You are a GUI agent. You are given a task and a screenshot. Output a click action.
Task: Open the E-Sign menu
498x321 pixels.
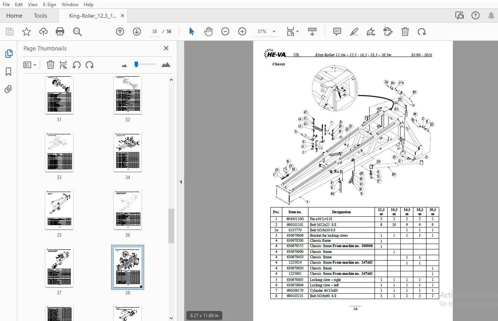[49, 5]
